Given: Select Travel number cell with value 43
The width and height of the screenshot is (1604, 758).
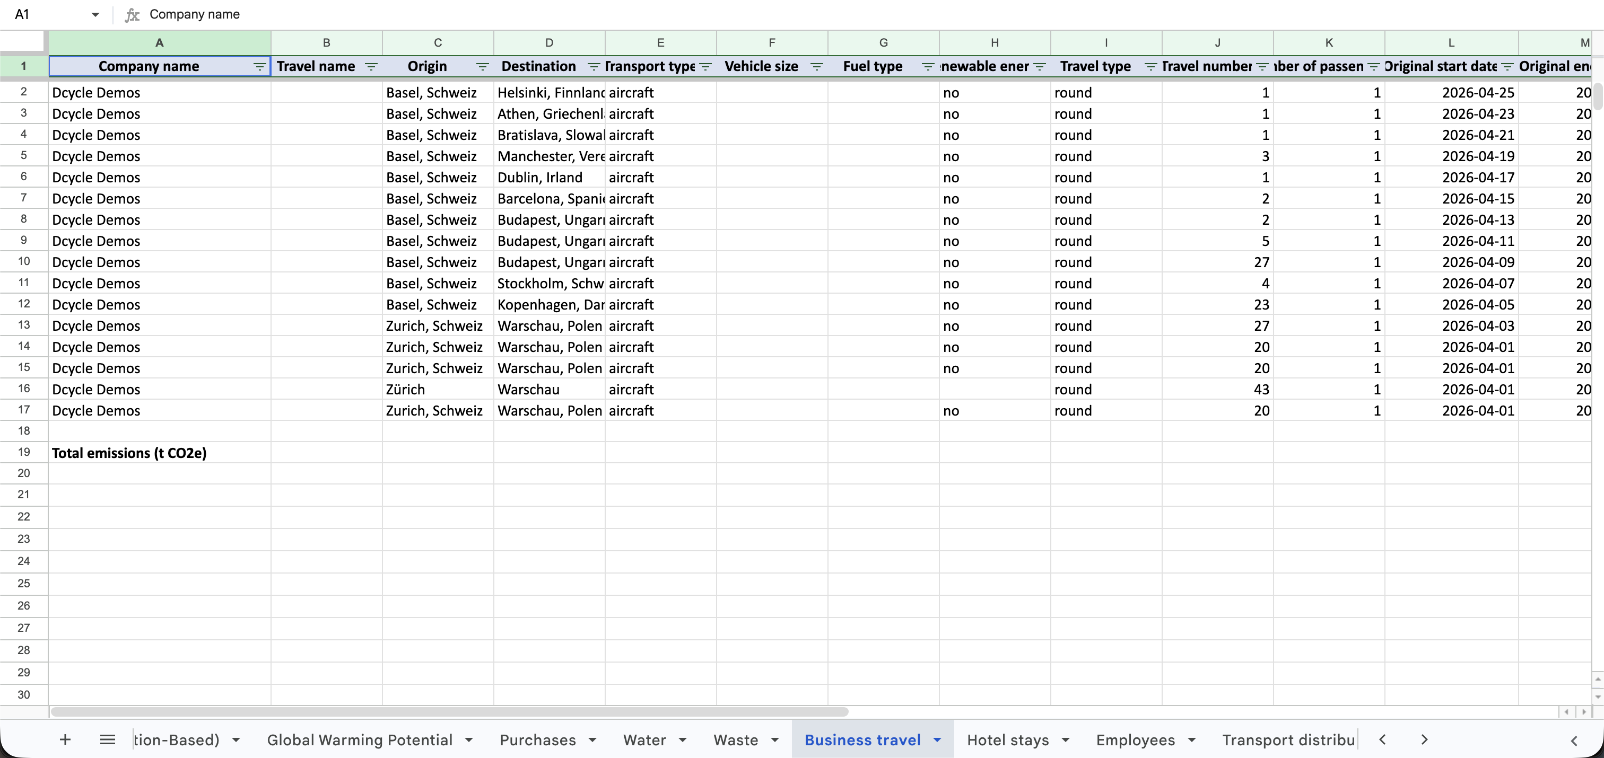Looking at the screenshot, I should pos(1217,390).
